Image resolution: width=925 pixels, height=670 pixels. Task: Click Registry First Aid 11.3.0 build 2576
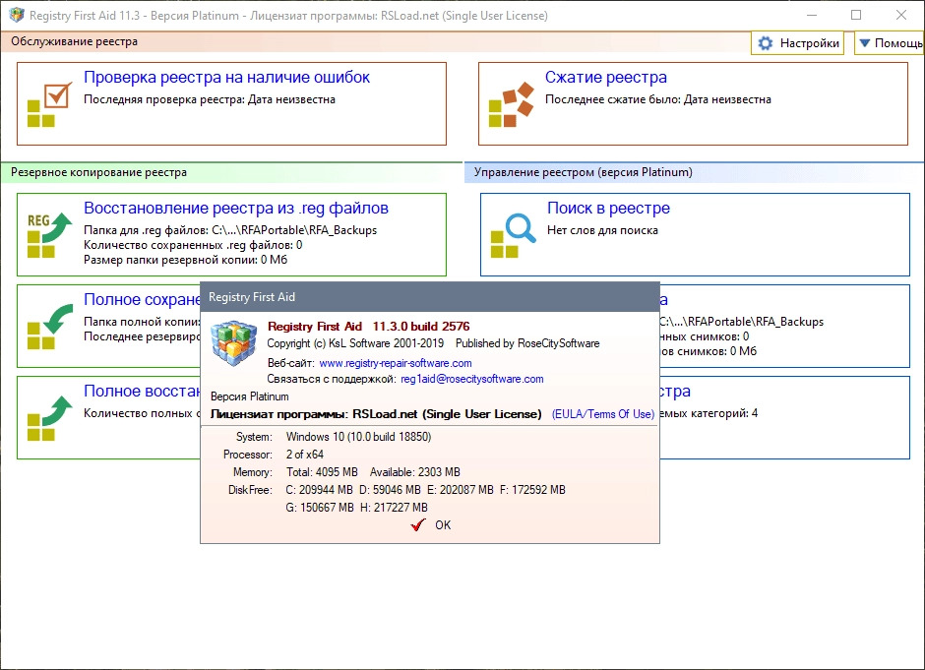369,327
